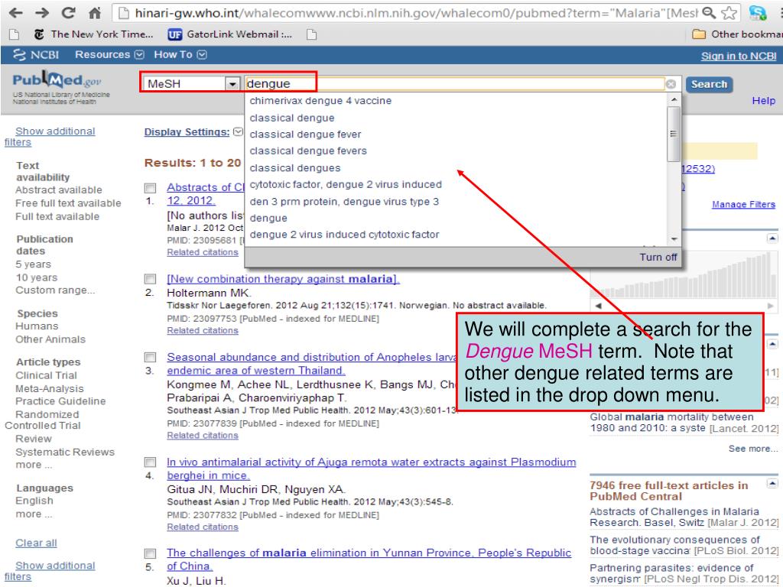Select the plain 'dengue' suggestion
This screenshot has width=783, height=587.
point(268,218)
